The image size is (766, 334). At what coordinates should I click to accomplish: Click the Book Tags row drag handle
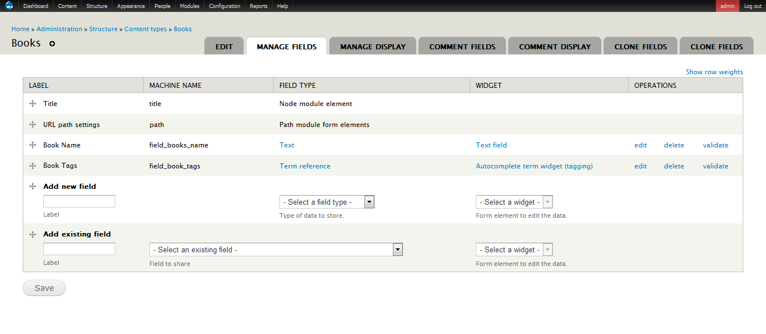(x=32, y=166)
